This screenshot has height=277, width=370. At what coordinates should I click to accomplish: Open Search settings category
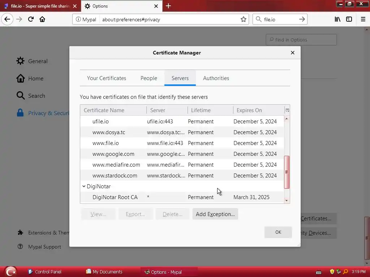click(31, 96)
